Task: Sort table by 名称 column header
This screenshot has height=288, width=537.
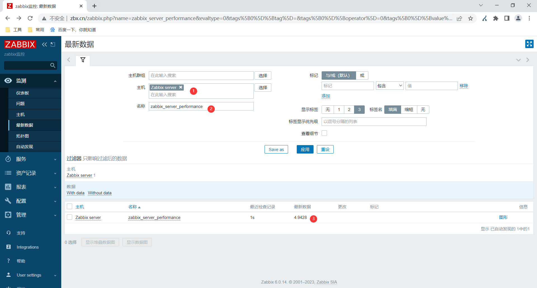Action: click(134, 207)
